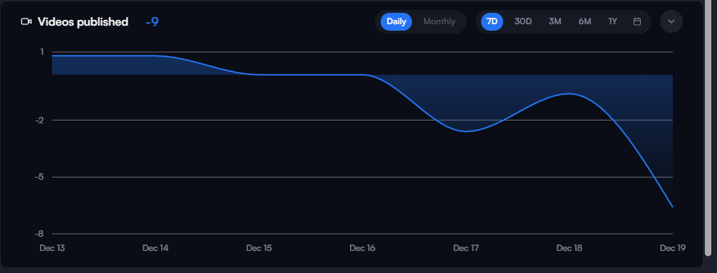Select the 3M time range

554,21
